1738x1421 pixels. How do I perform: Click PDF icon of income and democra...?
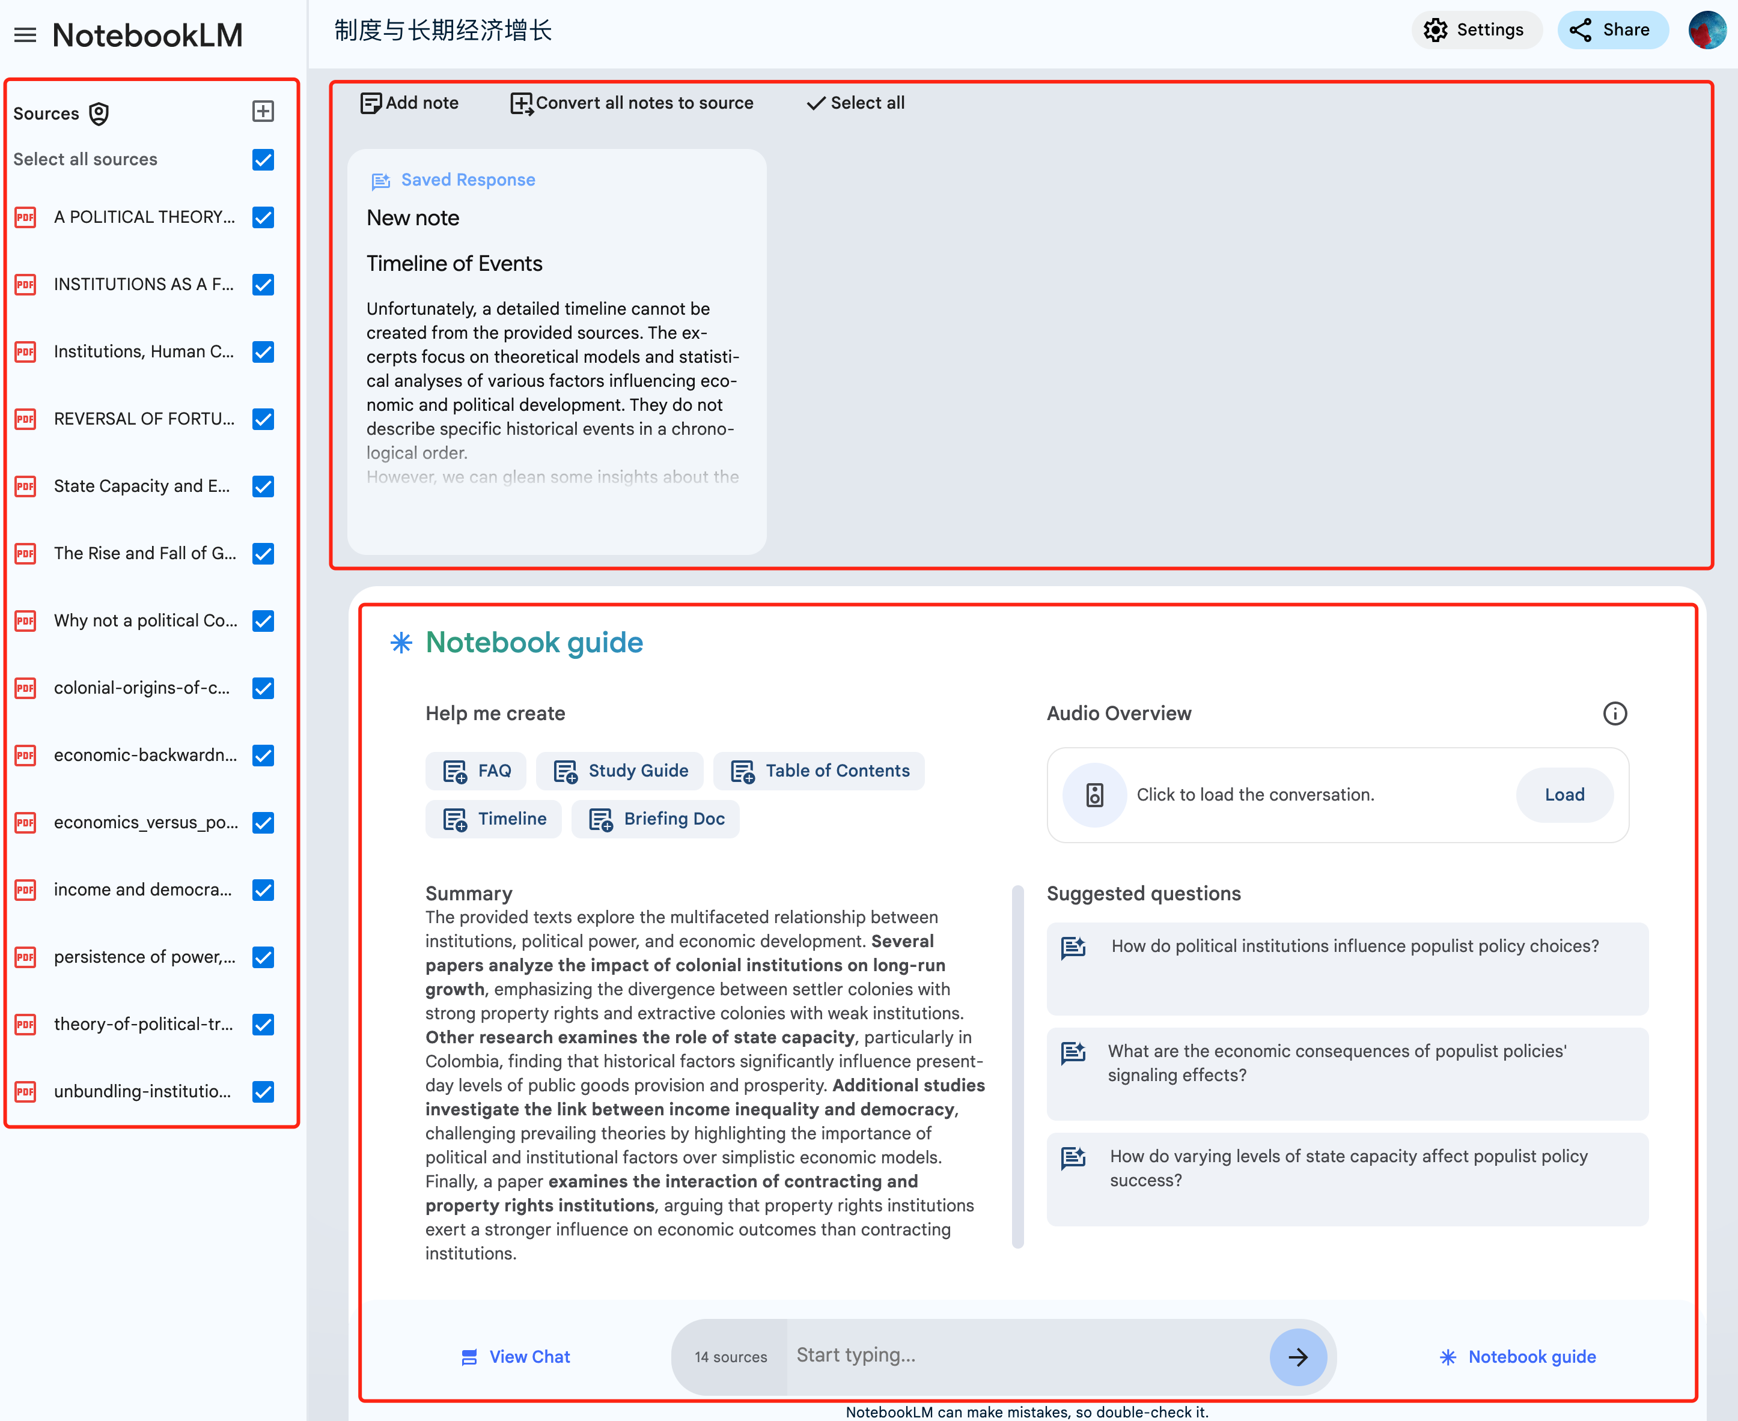click(25, 889)
